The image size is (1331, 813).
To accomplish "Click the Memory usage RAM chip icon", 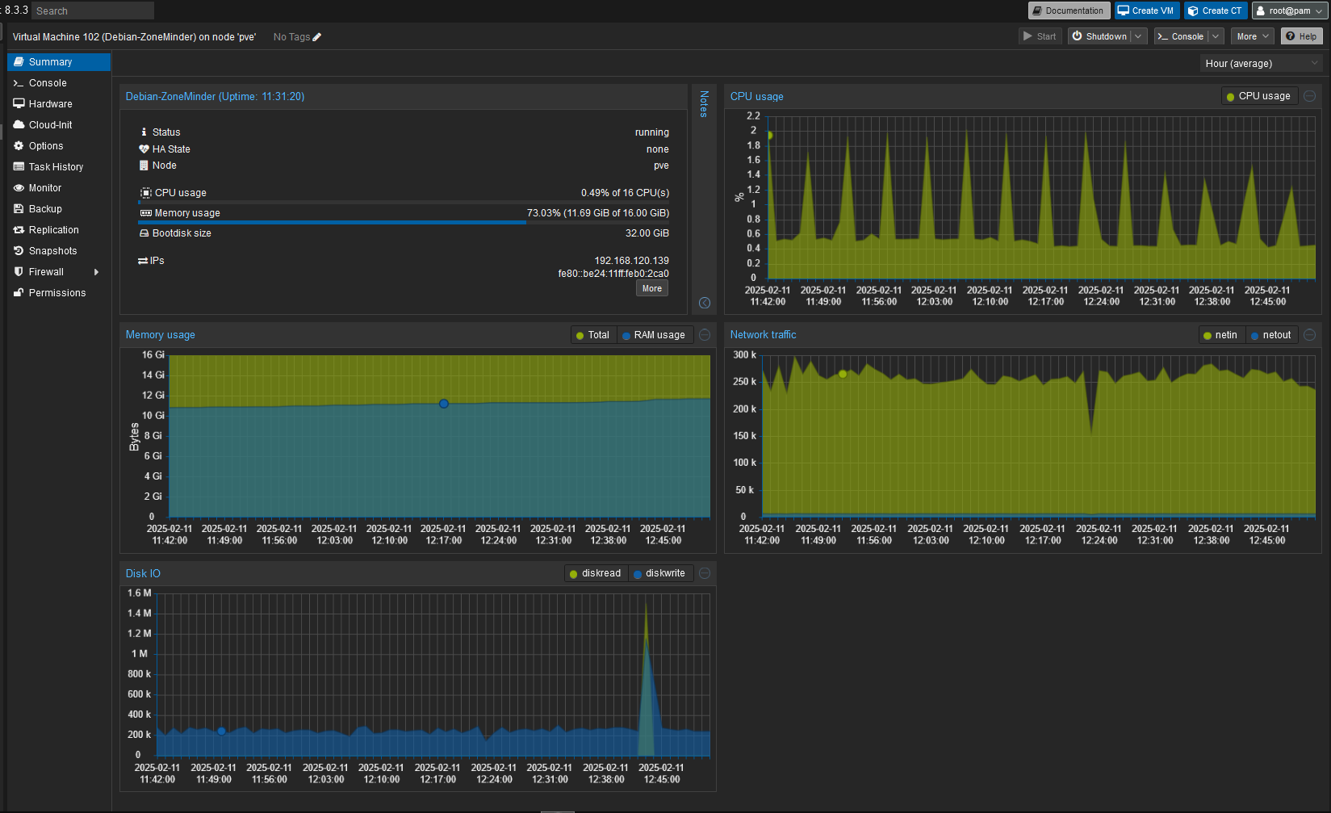I will click(145, 213).
